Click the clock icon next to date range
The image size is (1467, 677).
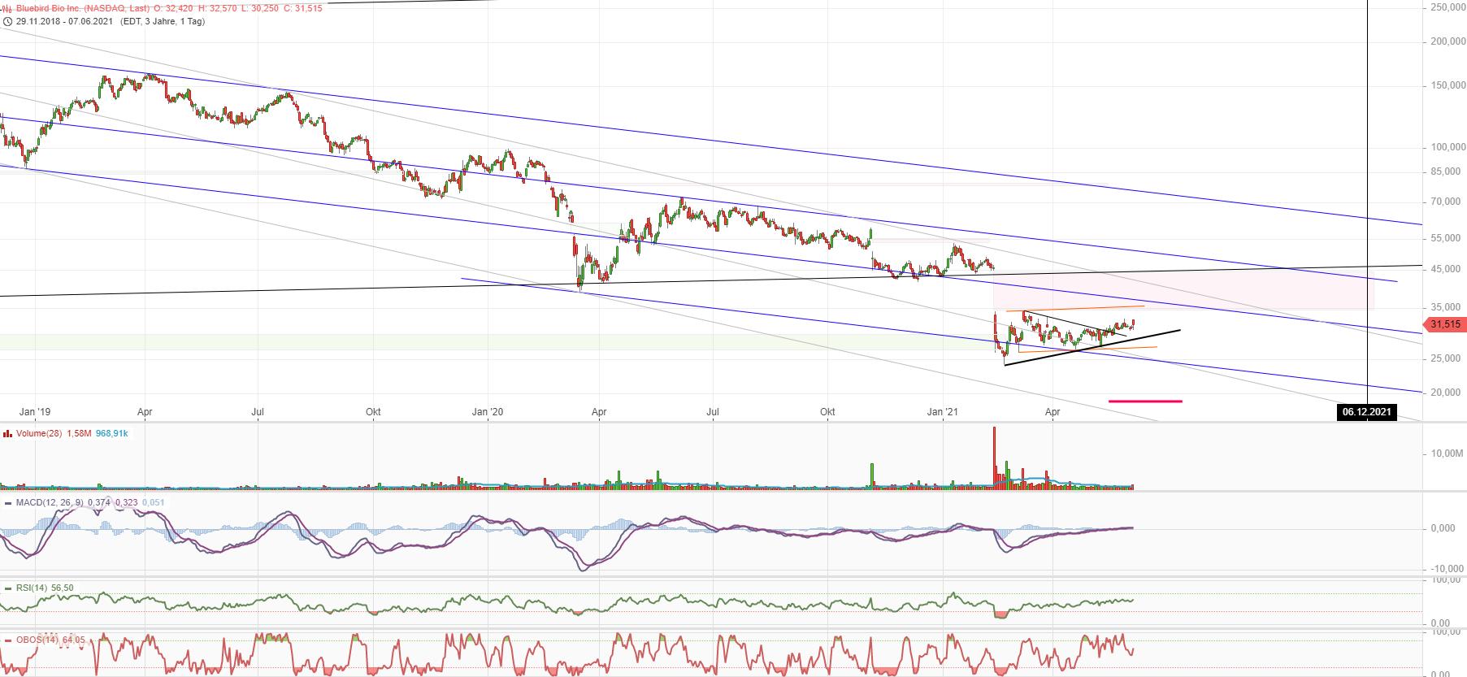[x=7, y=22]
